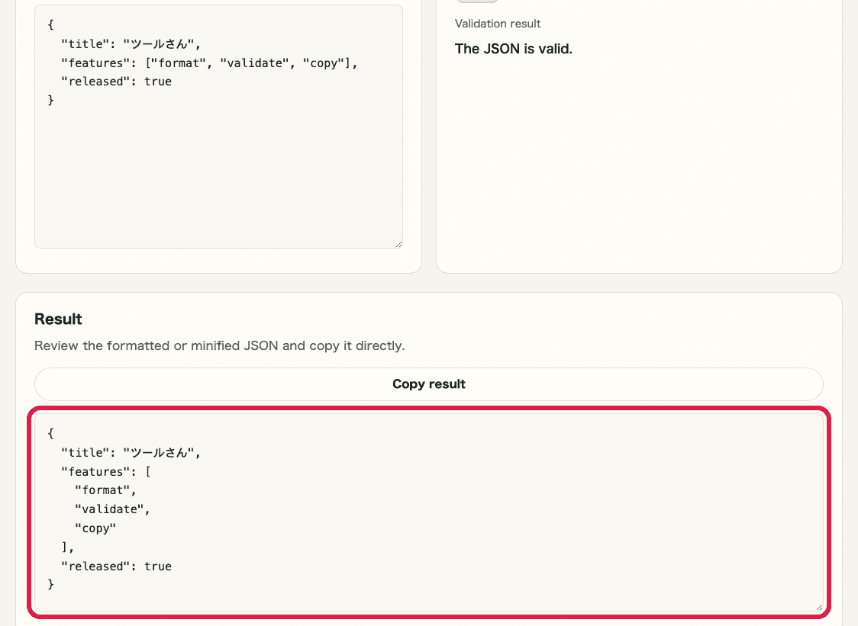Viewport: 858px width, 626px height.
Task: Click the 'The JSON is valid.' message
Action: pos(513,48)
